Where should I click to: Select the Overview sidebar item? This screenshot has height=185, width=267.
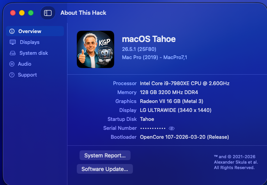click(35, 31)
